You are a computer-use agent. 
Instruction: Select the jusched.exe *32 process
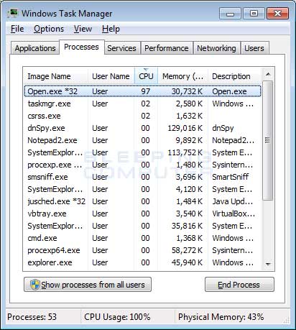pyautogui.click(x=142, y=201)
